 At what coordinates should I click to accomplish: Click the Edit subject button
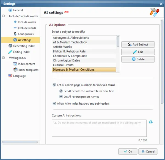[138, 52]
